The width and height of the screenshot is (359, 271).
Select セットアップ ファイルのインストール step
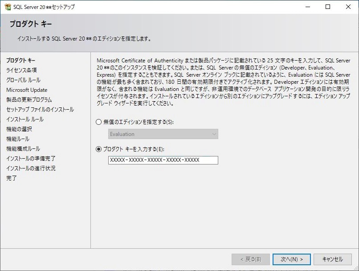click(x=40, y=110)
